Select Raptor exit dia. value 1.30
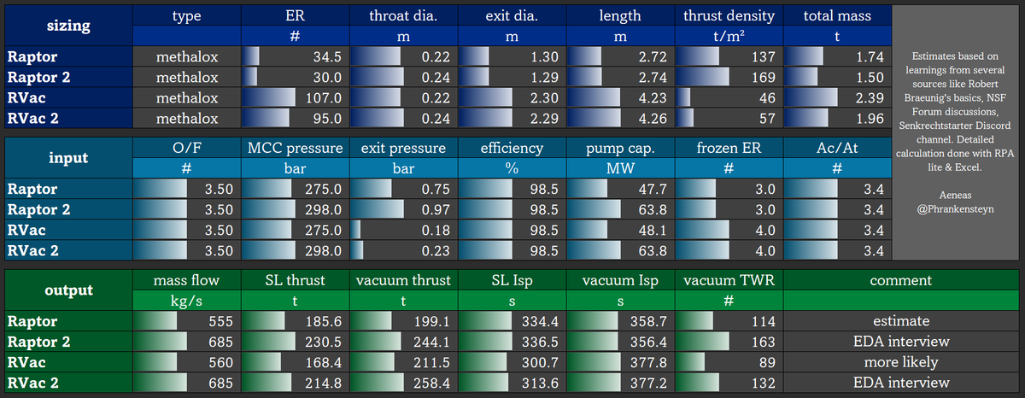Screen dimensions: 1025x398 tap(511, 57)
